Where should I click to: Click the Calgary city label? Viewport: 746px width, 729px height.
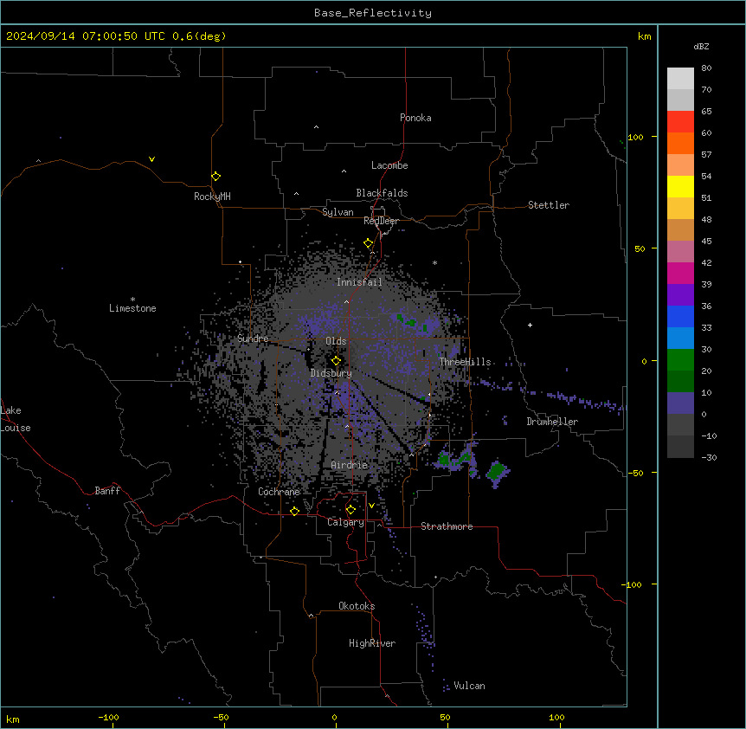click(x=346, y=522)
